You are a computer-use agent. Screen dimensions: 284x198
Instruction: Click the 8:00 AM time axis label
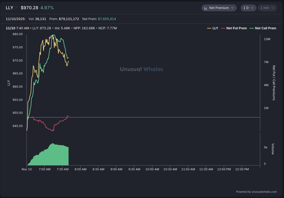coord(80,169)
